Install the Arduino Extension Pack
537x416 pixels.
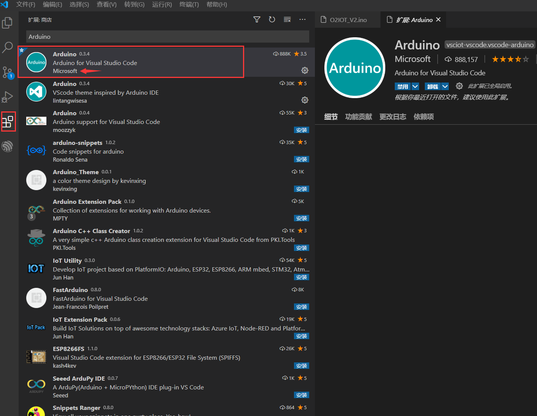(x=302, y=218)
